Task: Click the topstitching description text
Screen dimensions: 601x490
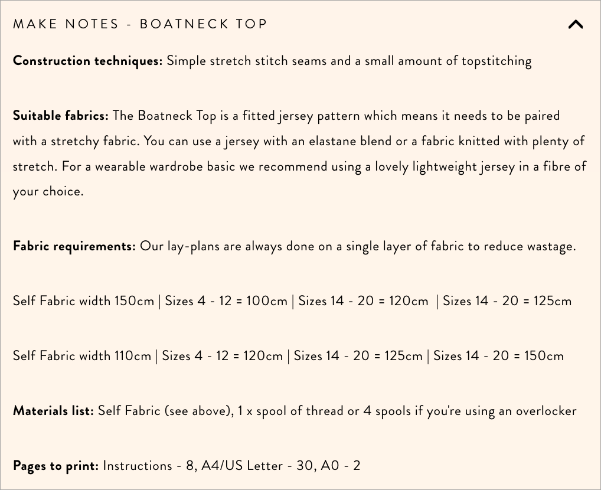Action: coord(348,60)
